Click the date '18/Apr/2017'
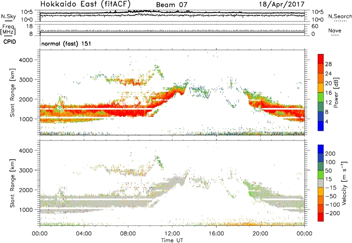 282,4
